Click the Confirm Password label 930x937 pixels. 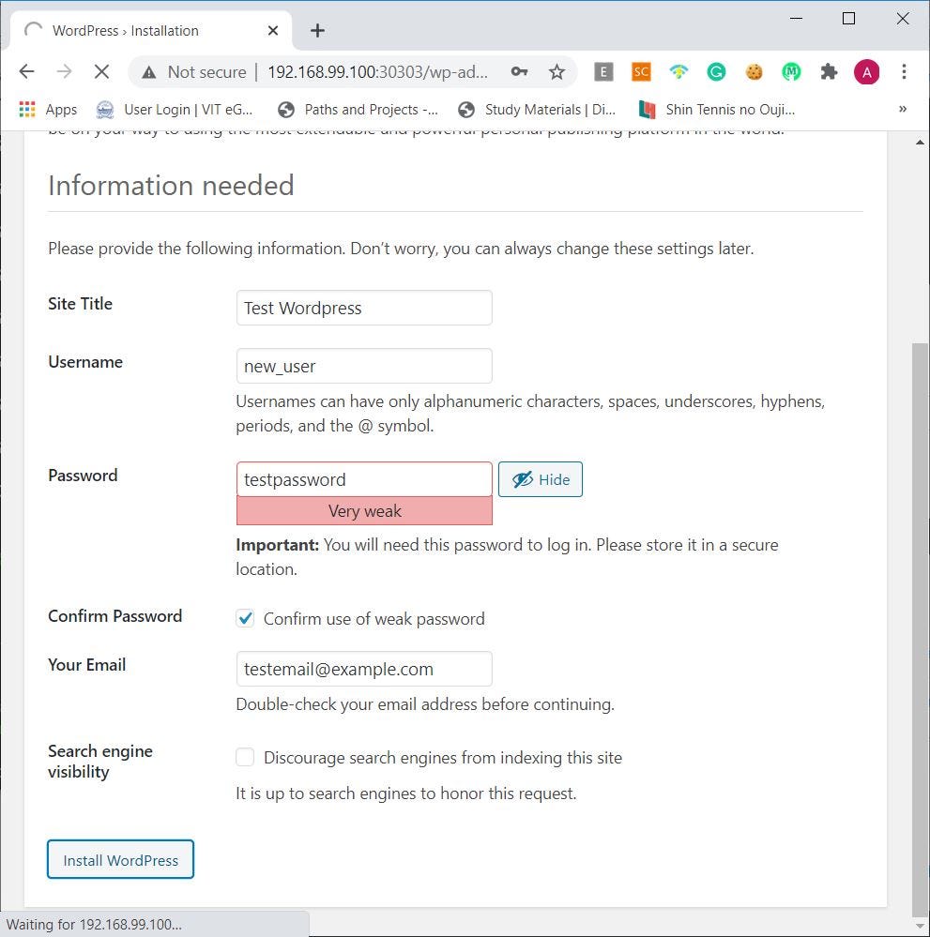coord(114,616)
